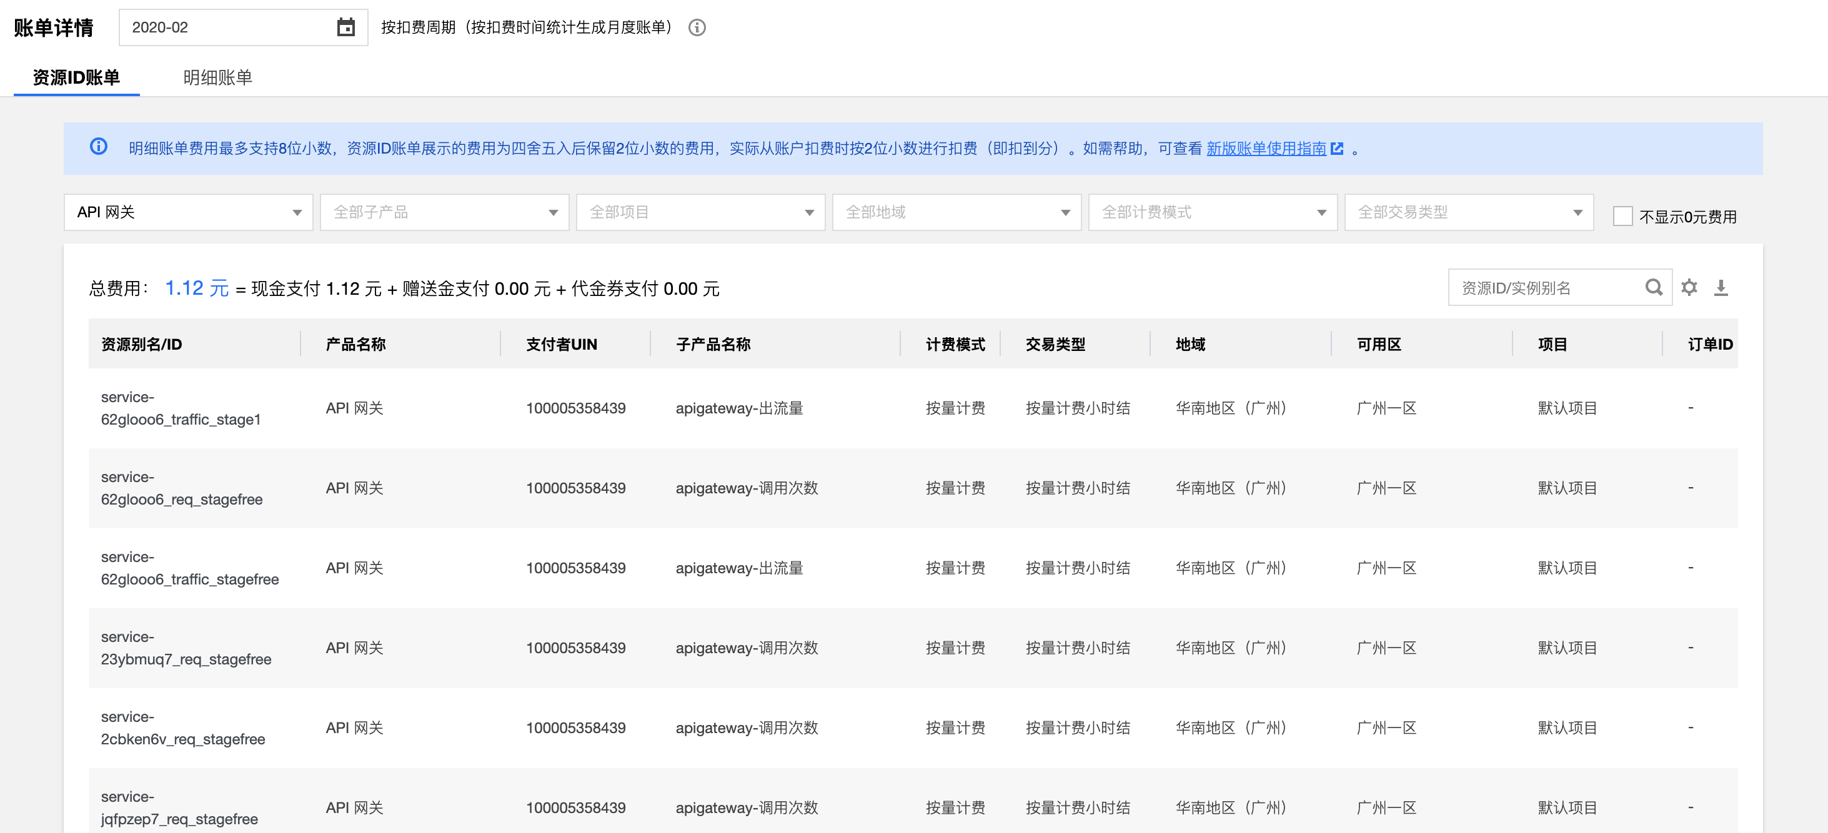
Task: Open the 新版账单使用指南 link
Action: (1266, 148)
